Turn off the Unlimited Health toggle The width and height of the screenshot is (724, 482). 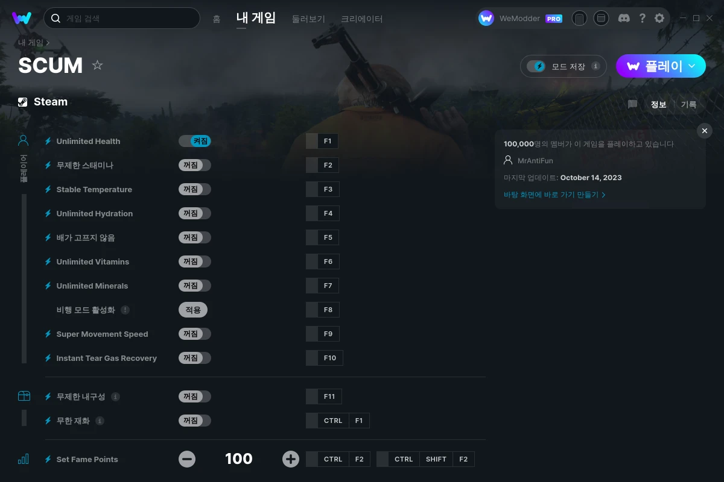[x=194, y=141]
